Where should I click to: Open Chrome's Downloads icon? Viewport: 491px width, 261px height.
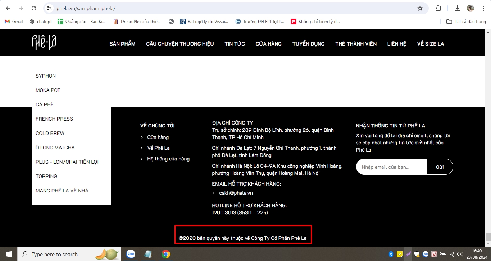[x=458, y=8]
